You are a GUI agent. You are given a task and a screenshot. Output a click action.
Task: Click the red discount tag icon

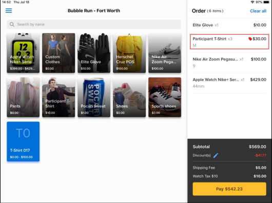tap(250, 39)
